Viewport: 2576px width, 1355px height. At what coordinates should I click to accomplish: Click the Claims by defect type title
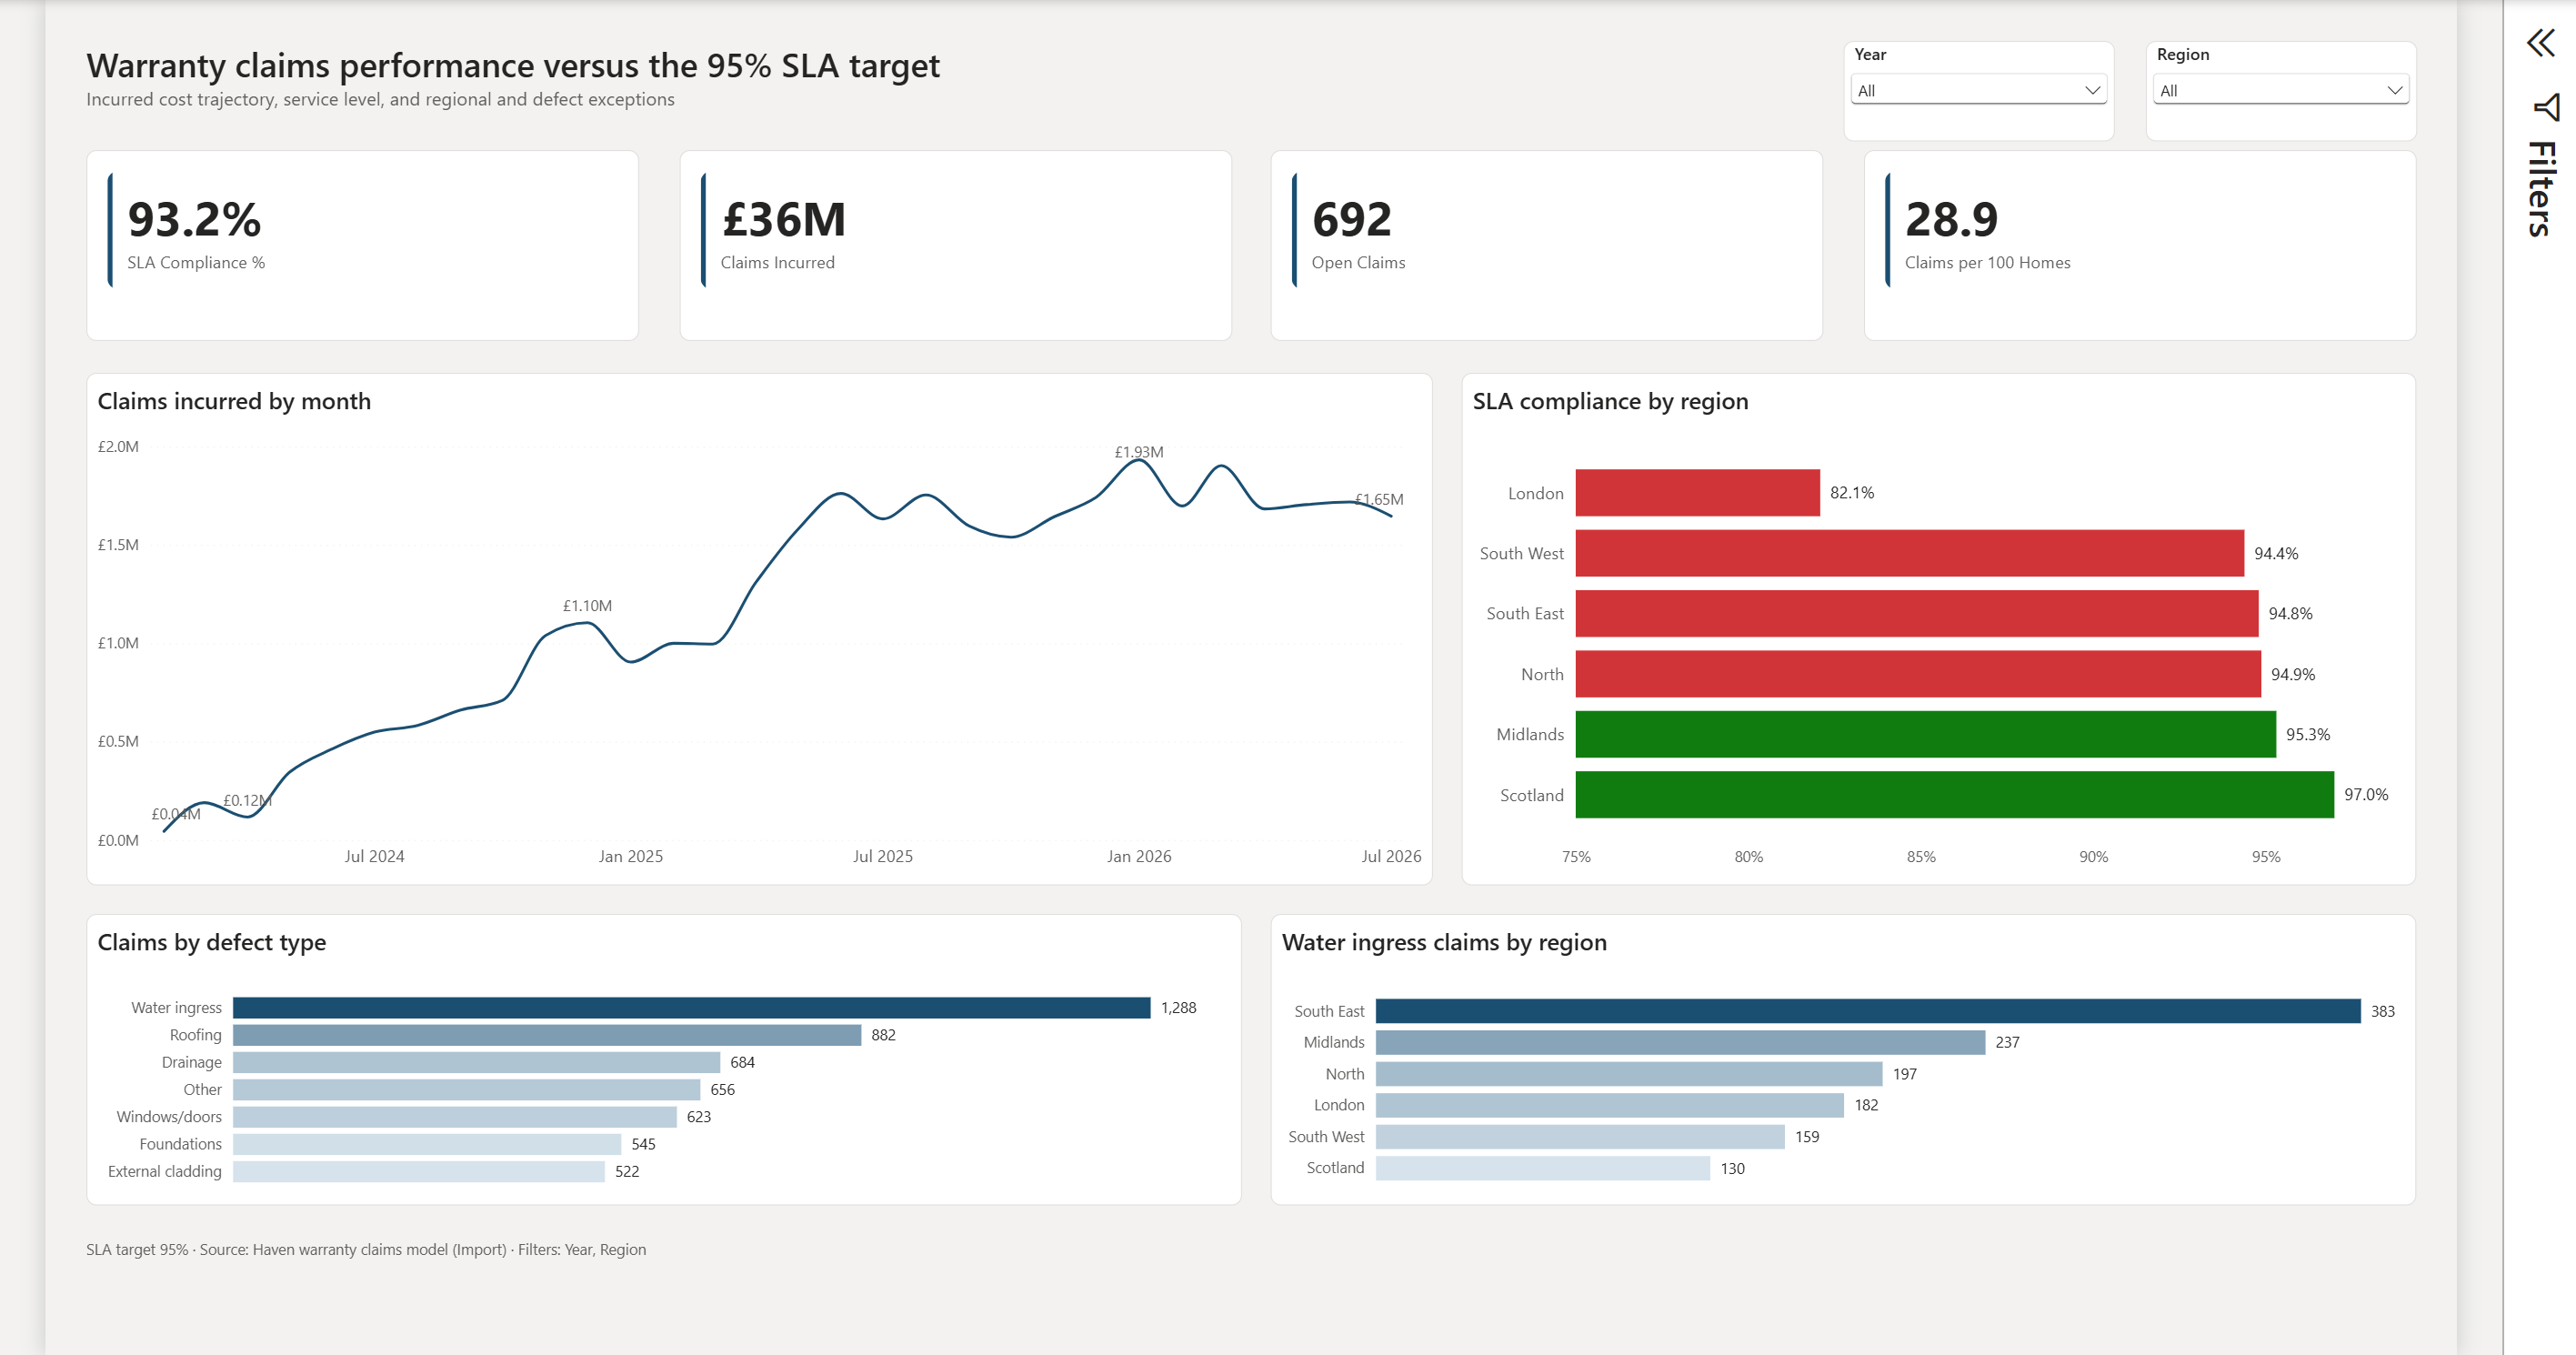point(212,942)
